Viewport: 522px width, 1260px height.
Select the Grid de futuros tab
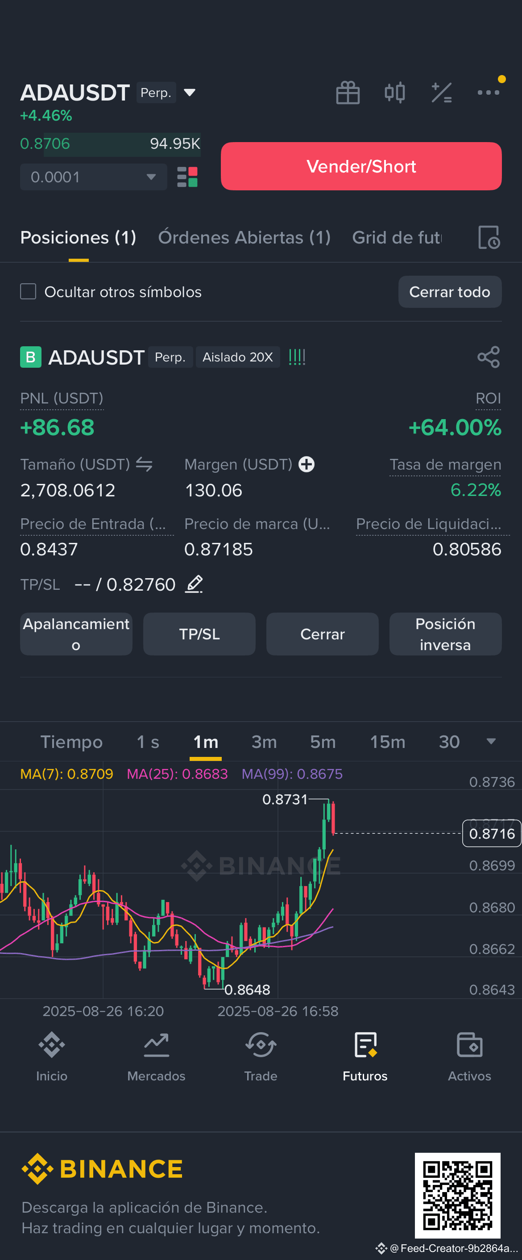(x=397, y=237)
